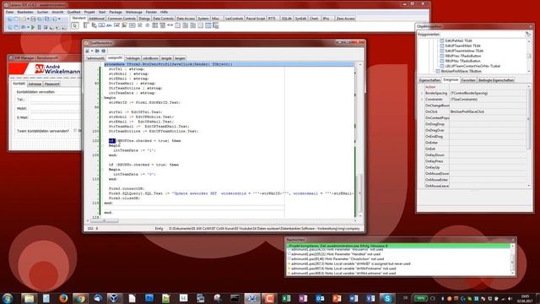Pick the TPopupMenu component from the Standard palette

point(94,25)
